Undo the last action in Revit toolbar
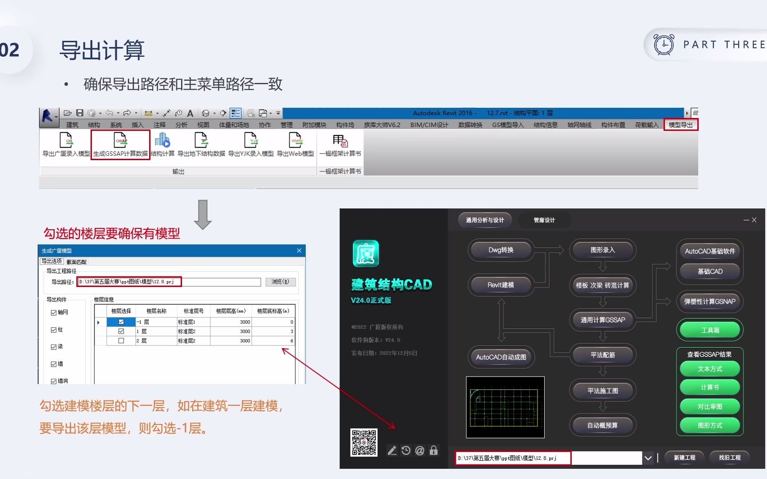The image size is (767, 479). coord(109,113)
